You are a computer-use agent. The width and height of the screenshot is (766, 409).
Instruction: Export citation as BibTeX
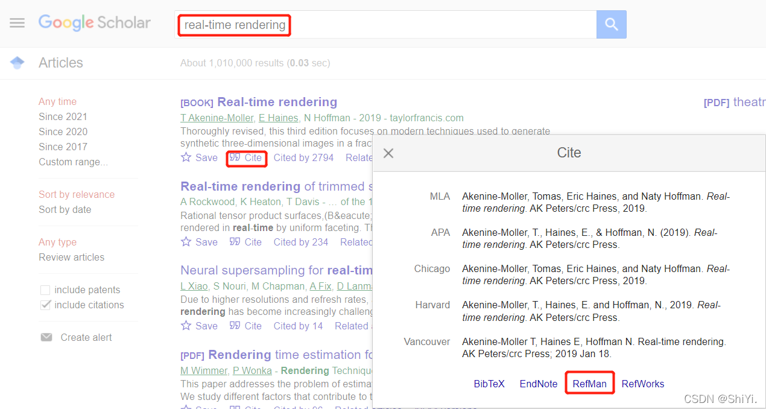point(489,384)
